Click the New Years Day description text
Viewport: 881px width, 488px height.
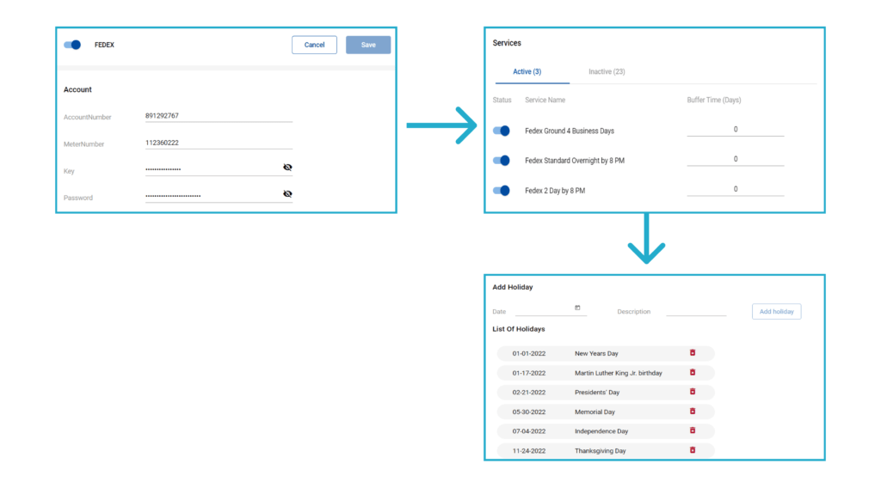tap(596, 353)
